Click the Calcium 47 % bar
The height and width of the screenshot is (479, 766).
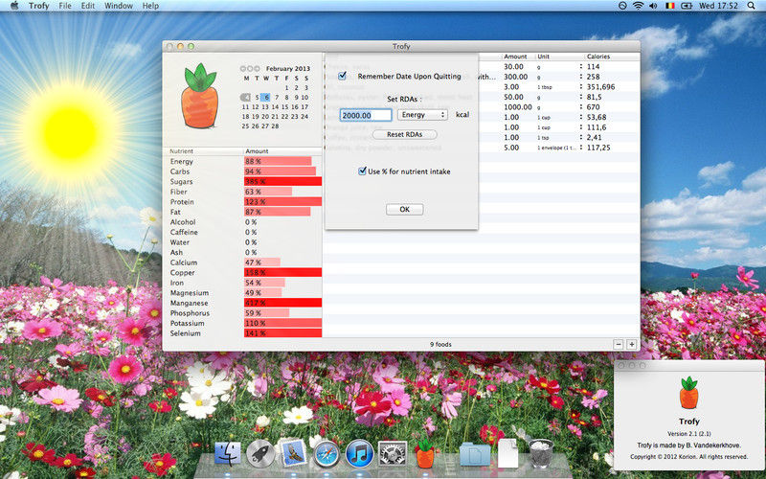261,262
